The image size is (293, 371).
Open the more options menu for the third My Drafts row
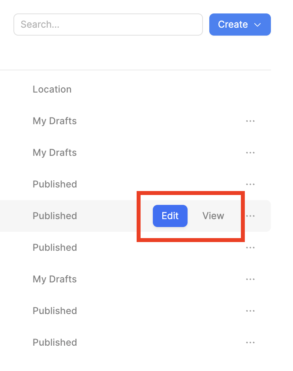click(250, 279)
